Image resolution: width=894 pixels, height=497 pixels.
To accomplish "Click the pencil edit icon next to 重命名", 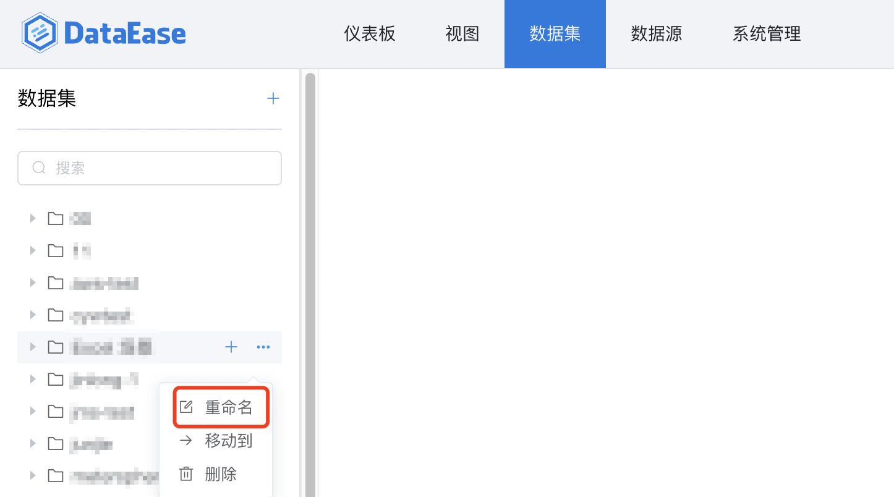I will pos(185,406).
